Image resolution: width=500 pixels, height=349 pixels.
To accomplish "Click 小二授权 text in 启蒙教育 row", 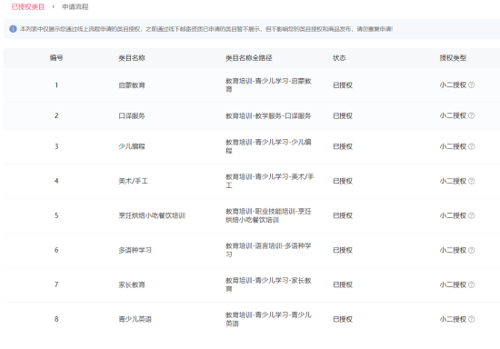I will (x=453, y=85).
